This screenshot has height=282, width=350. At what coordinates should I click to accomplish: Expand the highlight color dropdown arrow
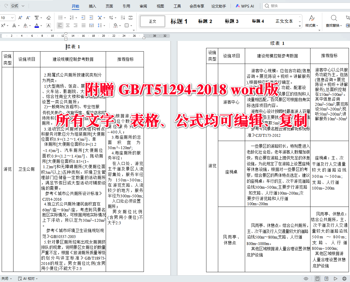pos(30,26)
